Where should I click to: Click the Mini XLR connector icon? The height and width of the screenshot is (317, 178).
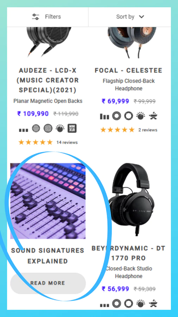coord(72,128)
